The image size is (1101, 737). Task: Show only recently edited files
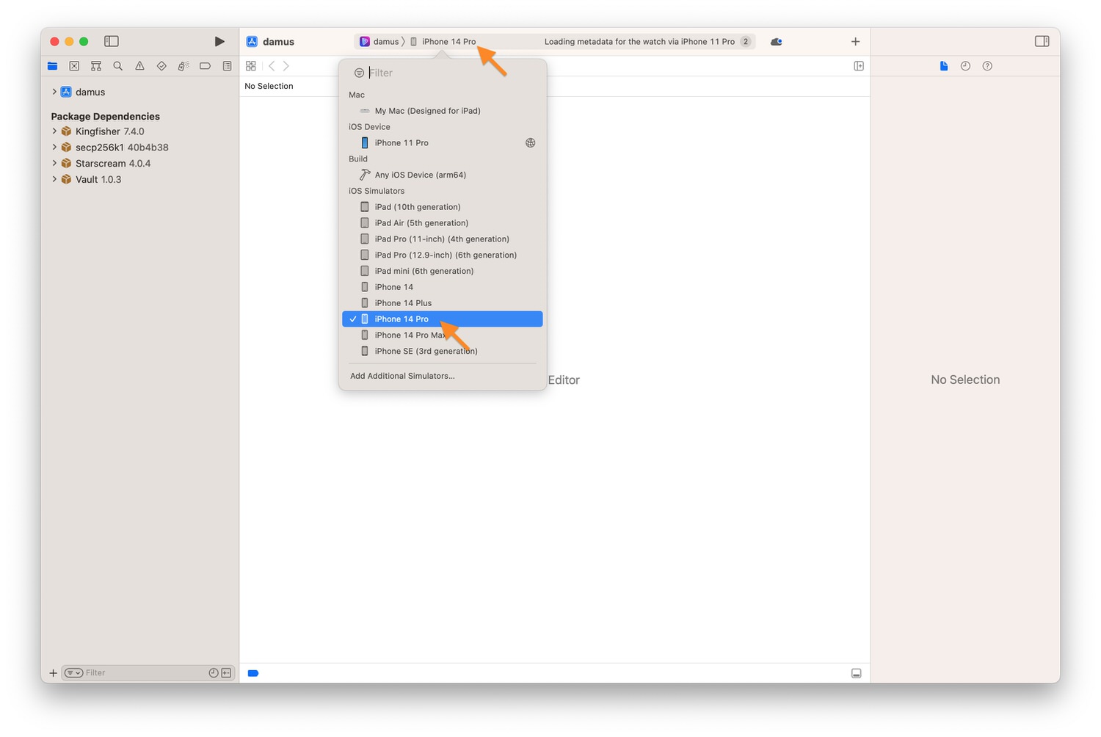214,673
